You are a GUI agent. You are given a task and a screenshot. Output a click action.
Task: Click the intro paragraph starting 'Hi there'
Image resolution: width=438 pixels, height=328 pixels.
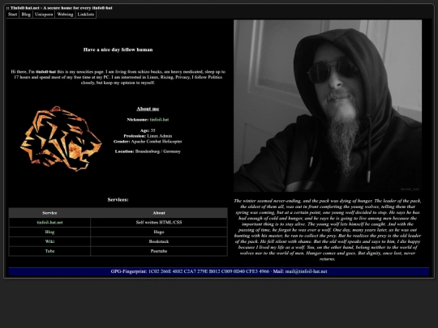[118, 77]
